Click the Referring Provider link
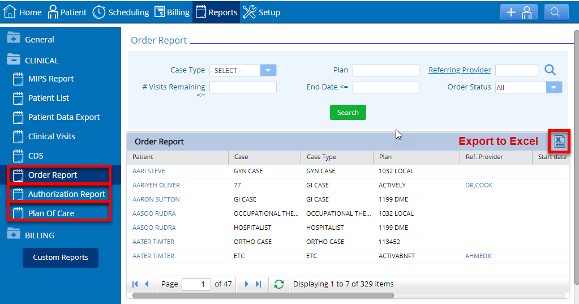This screenshot has height=304, width=579. click(460, 70)
